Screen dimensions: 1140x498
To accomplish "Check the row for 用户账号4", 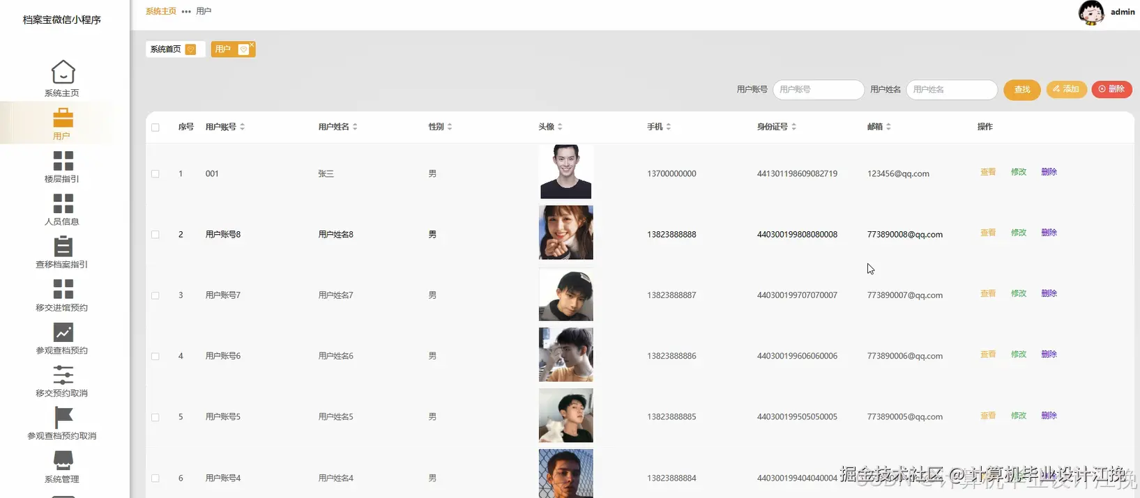I will (155, 478).
